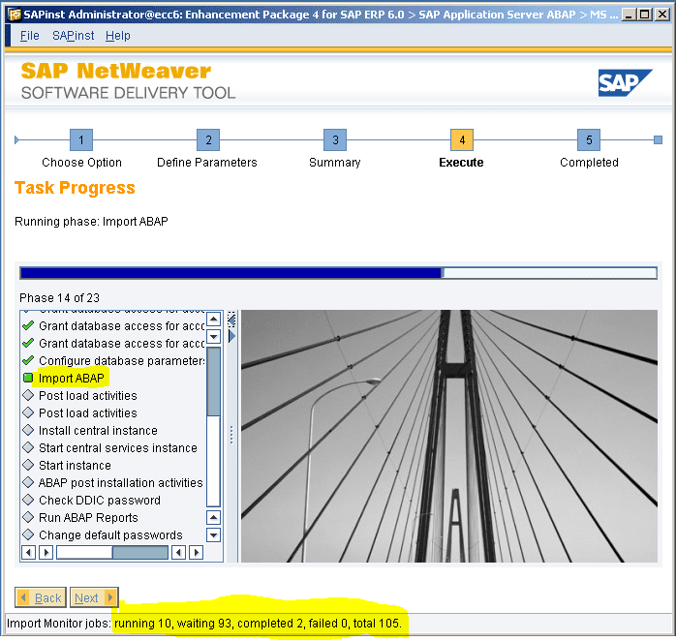Select Run ABAP Reports phase

click(88, 517)
